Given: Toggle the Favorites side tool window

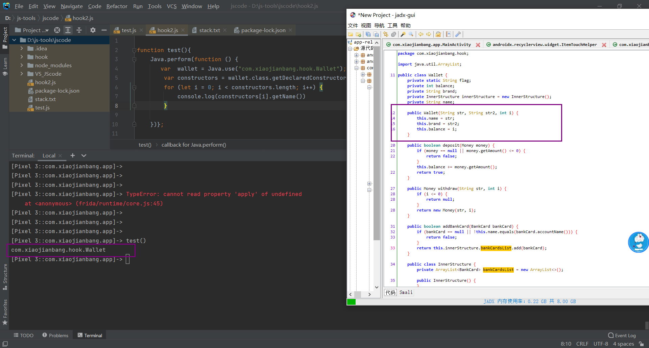Looking at the screenshot, I should click(x=5, y=312).
